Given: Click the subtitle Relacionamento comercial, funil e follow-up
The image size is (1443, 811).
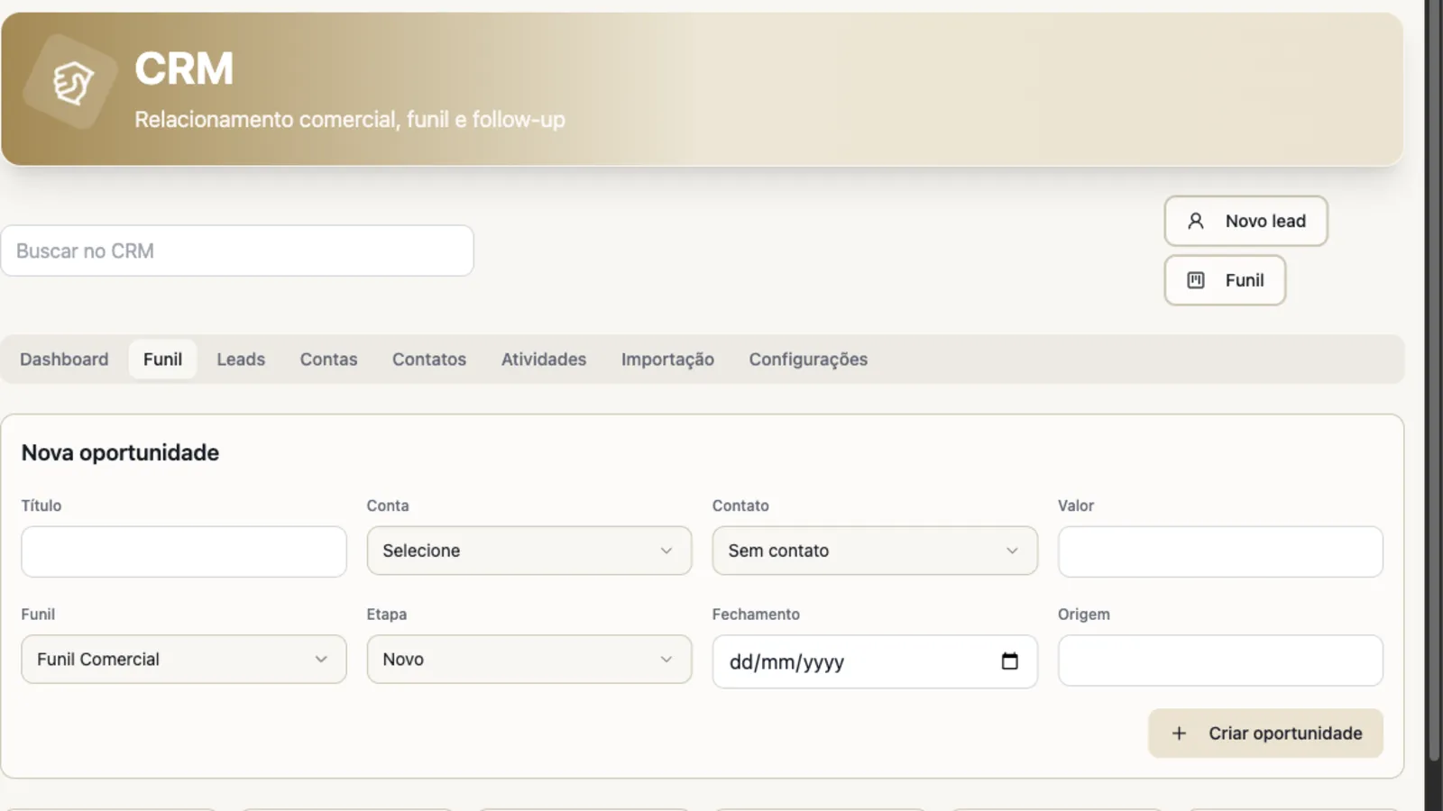Looking at the screenshot, I should point(350,120).
